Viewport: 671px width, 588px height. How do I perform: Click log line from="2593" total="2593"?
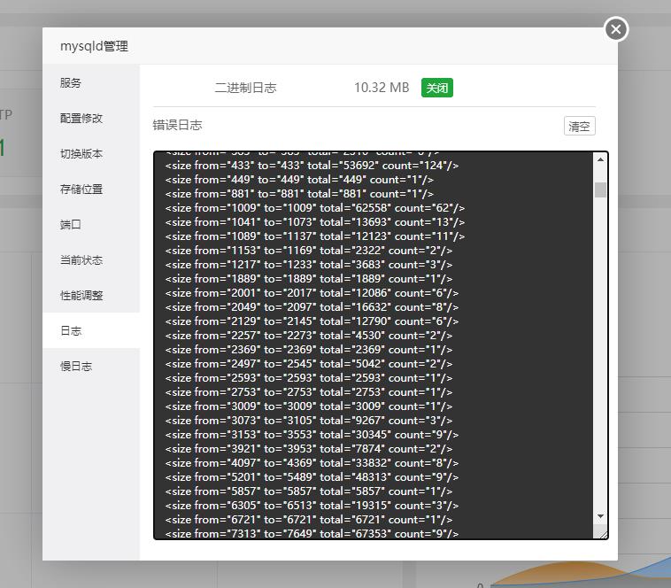pyautogui.click(x=309, y=378)
